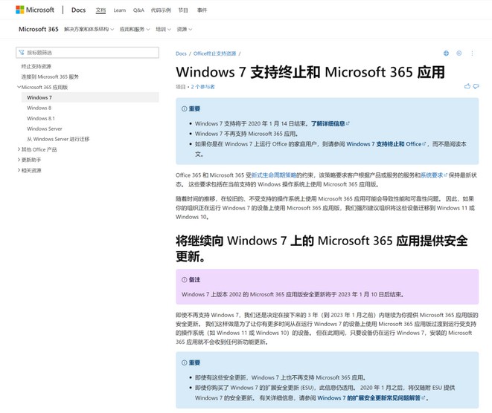The width and height of the screenshot is (492, 413).
Task: Select the 文档 tab in header
Action: coord(100,10)
